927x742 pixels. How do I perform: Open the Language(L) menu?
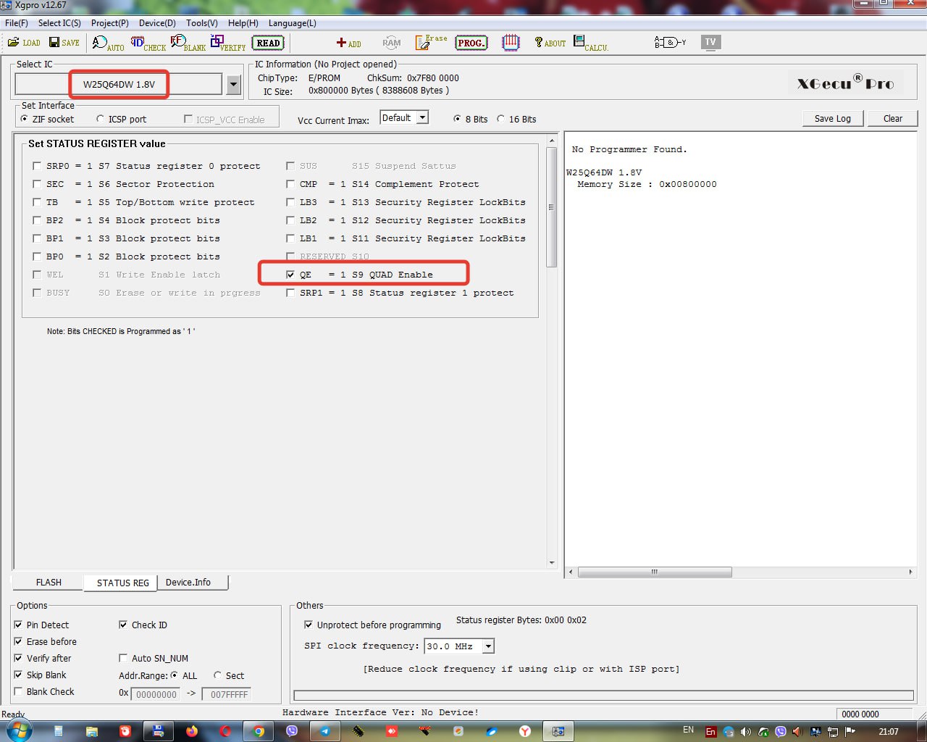click(293, 23)
